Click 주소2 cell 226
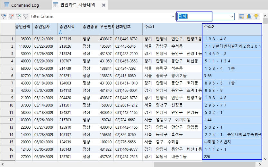 coord(232,157)
